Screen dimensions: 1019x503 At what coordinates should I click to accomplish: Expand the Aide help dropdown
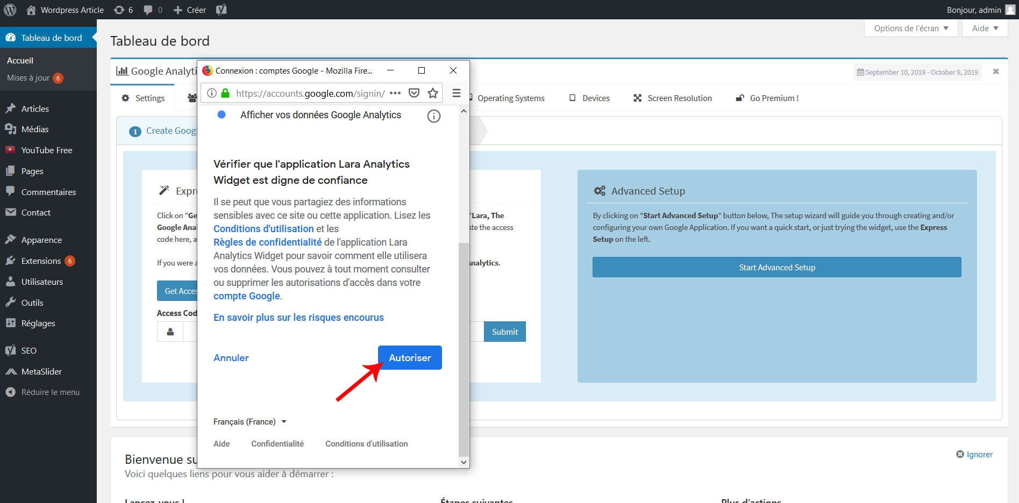(985, 28)
